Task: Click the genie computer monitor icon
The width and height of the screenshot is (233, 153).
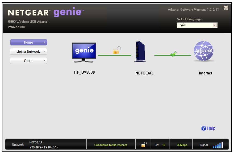Action: tap(84, 53)
